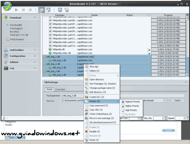Open the jDownloader globe logo
The image size is (190, 144).
[x=7, y=6]
